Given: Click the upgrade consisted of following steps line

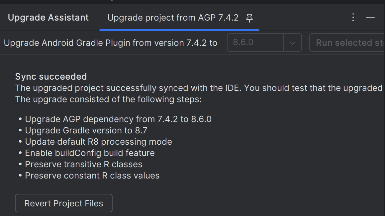Looking at the screenshot, I should [108, 99].
